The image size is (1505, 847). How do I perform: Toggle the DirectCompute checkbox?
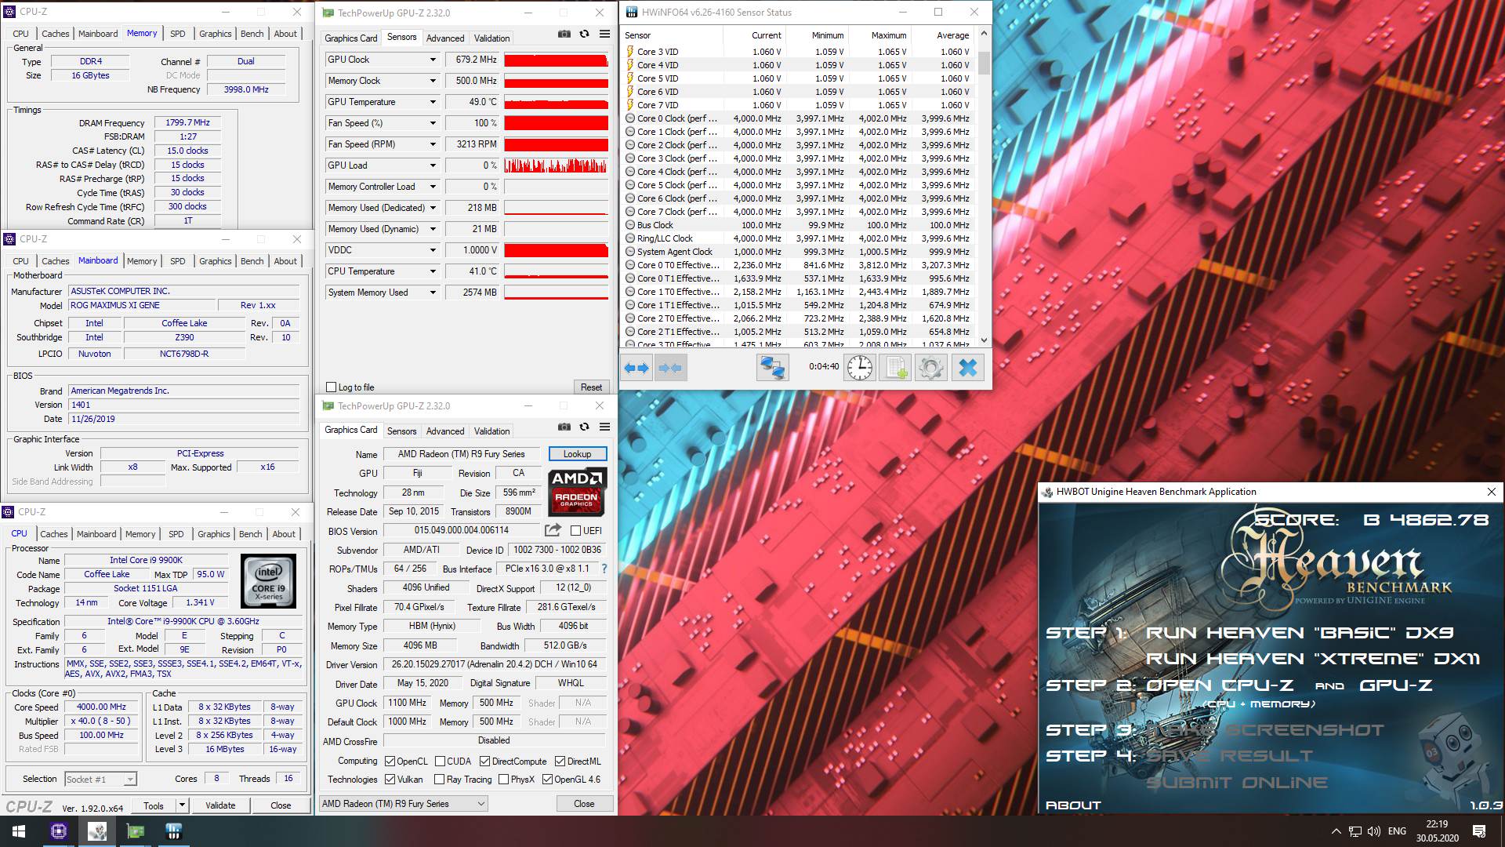pos(484,762)
